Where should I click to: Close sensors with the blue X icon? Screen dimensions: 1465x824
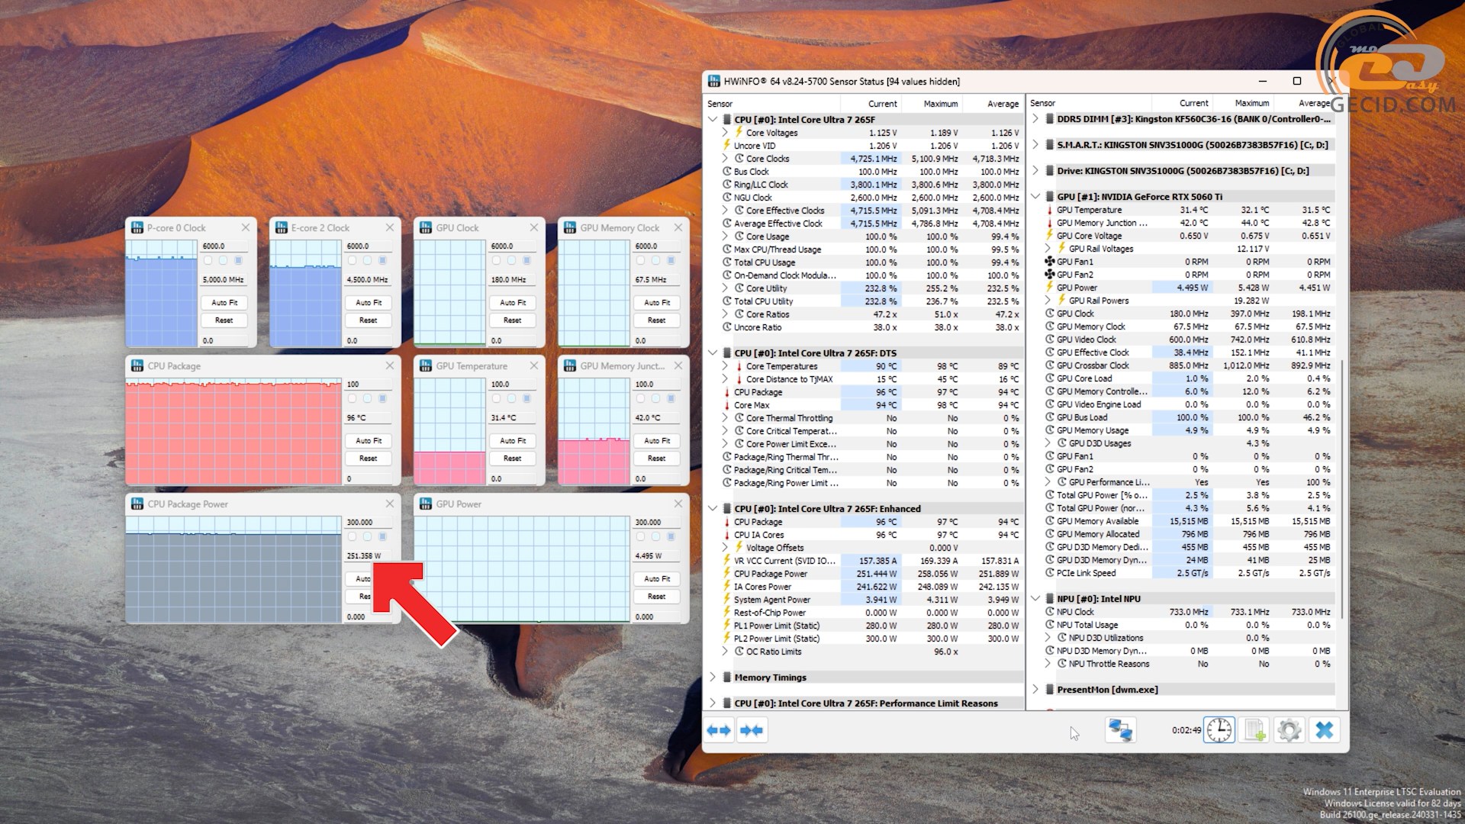pyautogui.click(x=1325, y=730)
